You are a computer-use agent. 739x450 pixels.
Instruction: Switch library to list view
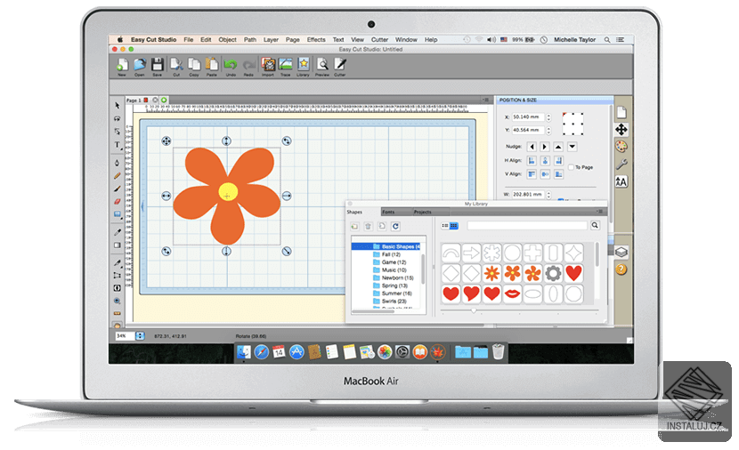coord(445,226)
